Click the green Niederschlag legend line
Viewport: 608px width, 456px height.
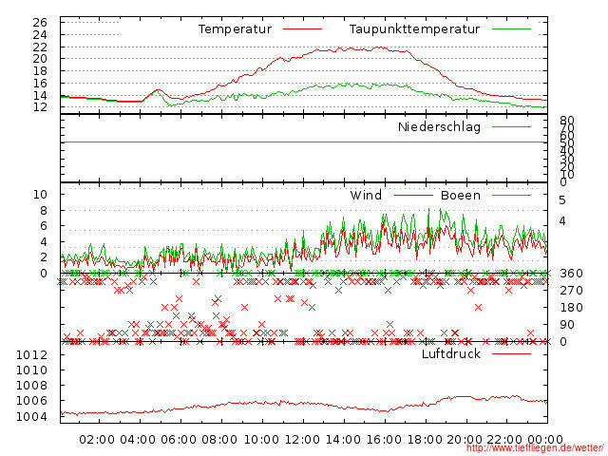511,126
